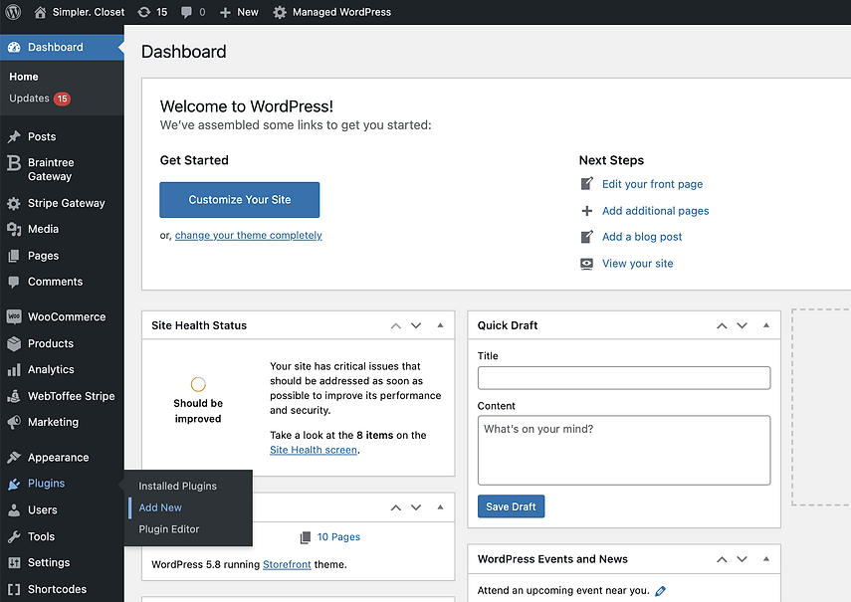
Task: Click the screen icon beside View your site
Action: point(586,264)
